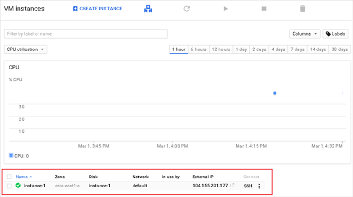Toggle the CPU legend checkbox
Viewport: 353px width, 197px height.
click(x=11, y=155)
